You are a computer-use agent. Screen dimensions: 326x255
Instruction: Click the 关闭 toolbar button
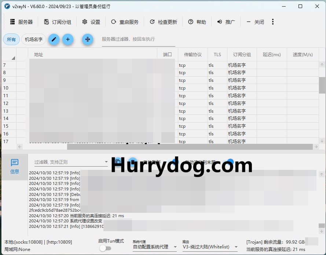click(255, 22)
